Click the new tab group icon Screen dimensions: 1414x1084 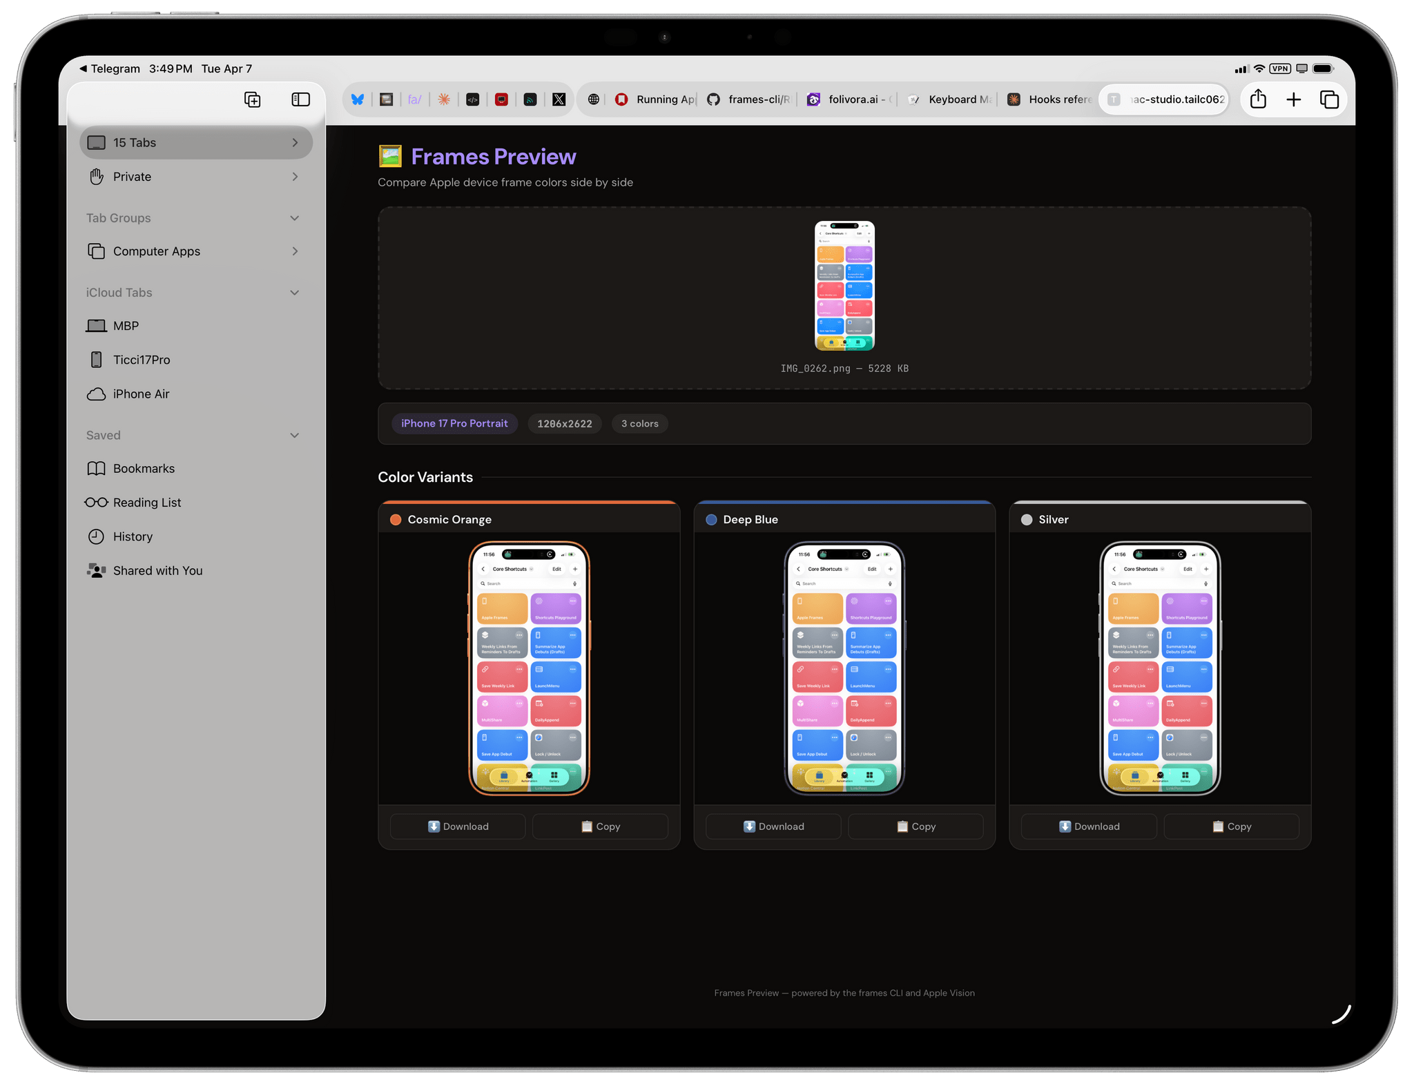click(253, 99)
